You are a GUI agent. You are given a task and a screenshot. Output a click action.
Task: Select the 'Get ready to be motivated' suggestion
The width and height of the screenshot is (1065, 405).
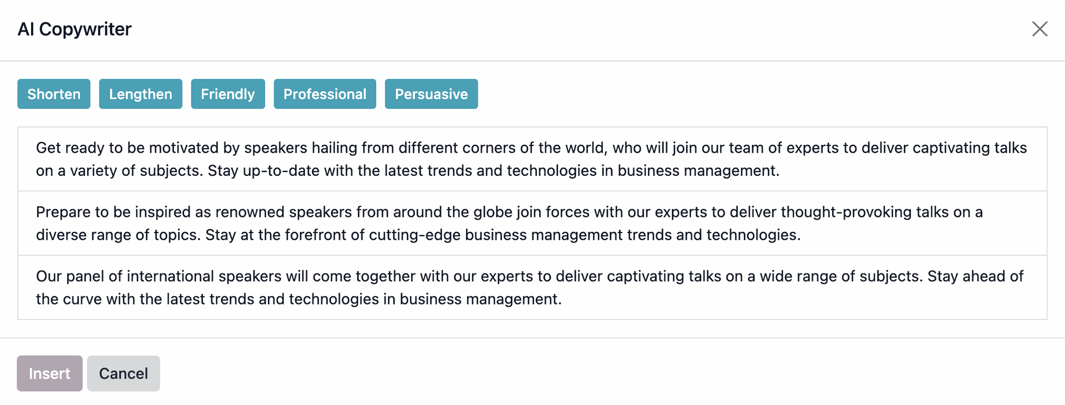[531, 159]
